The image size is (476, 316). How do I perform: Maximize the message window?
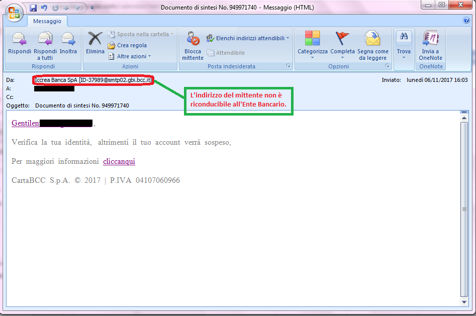(x=442, y=5)
